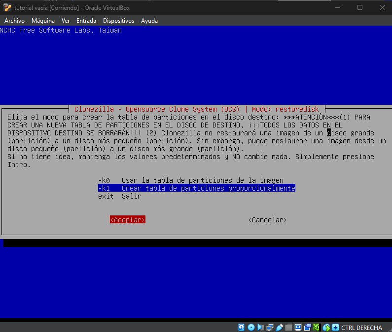Click the mouse integration globe icon
The height and width of the screenshot is (332, 392).
point(326,327)
